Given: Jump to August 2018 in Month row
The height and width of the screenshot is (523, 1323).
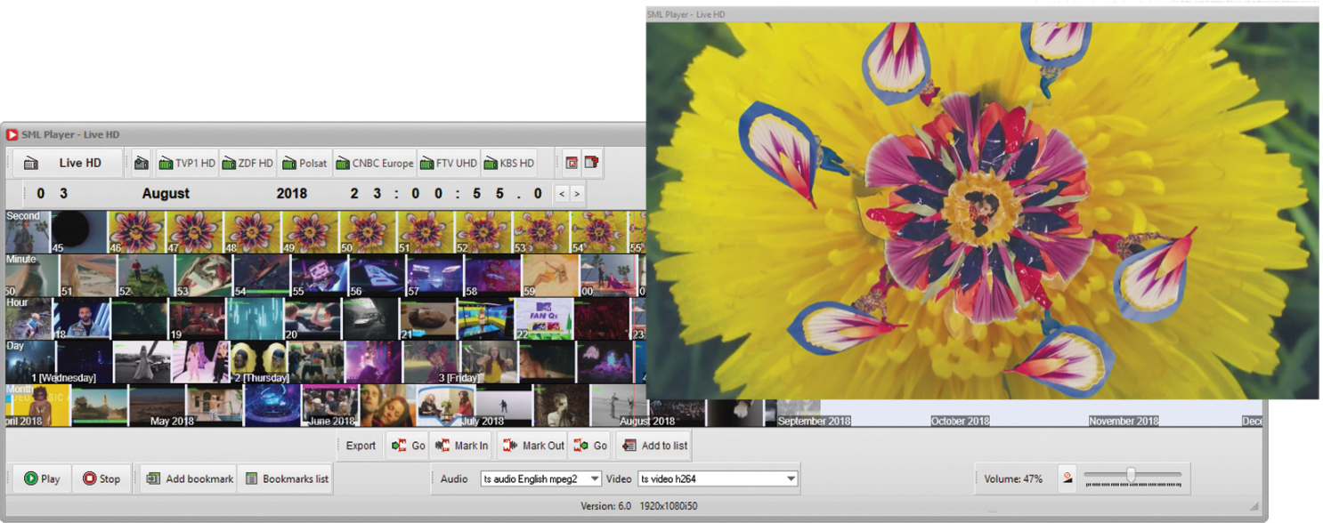Looking at the screenshot, I should [647, 421].
